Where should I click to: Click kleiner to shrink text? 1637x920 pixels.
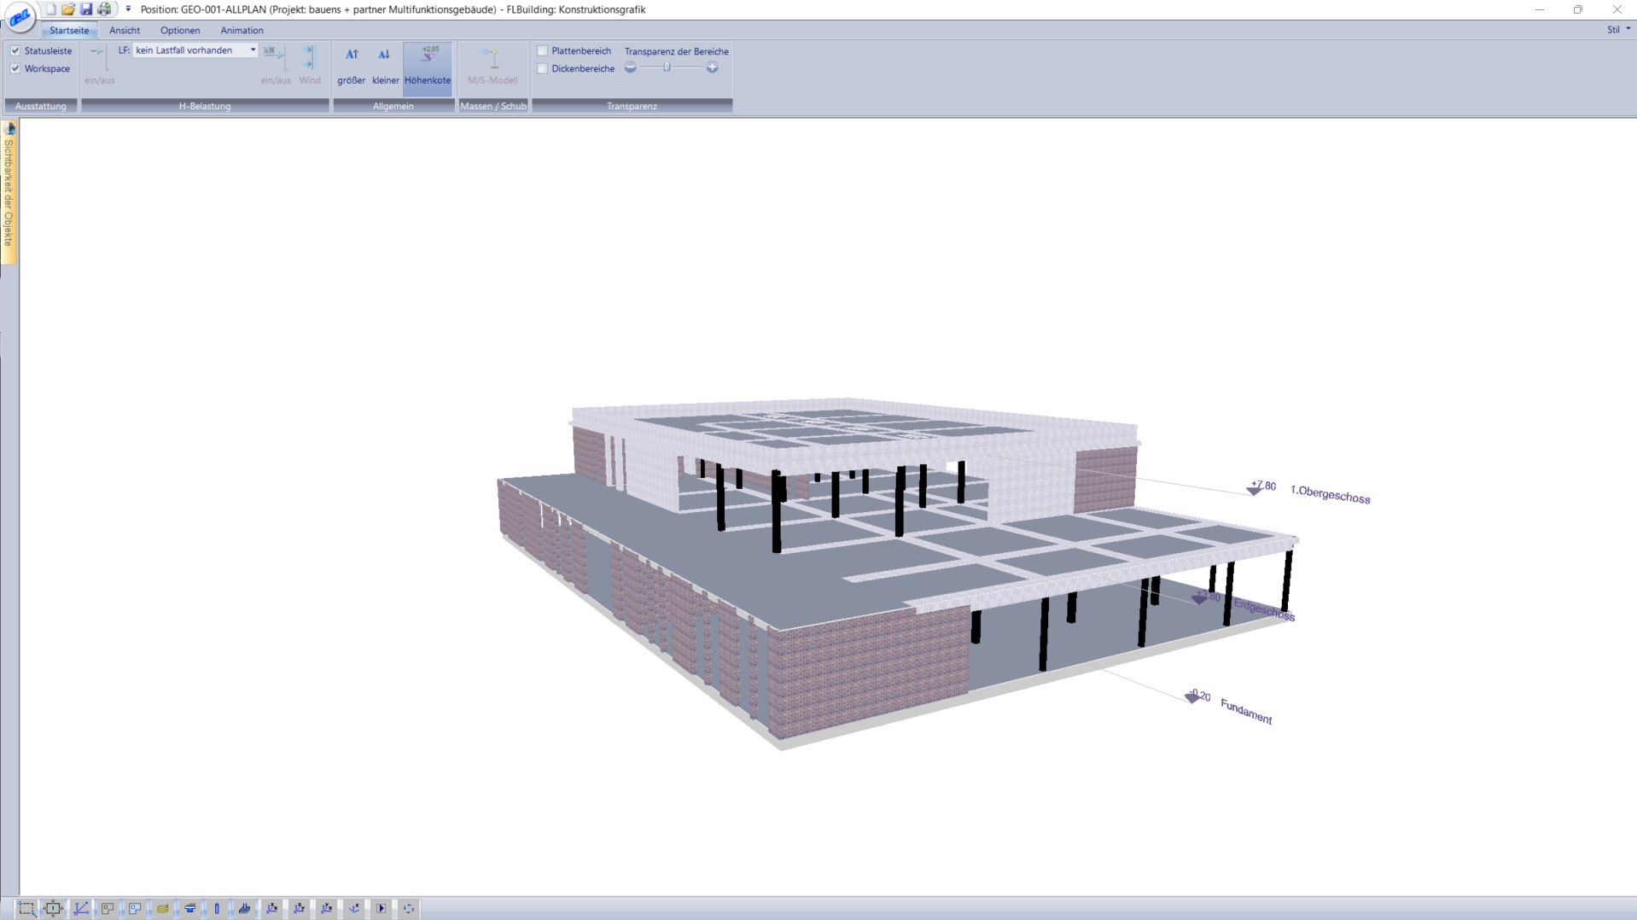[385, 65]
